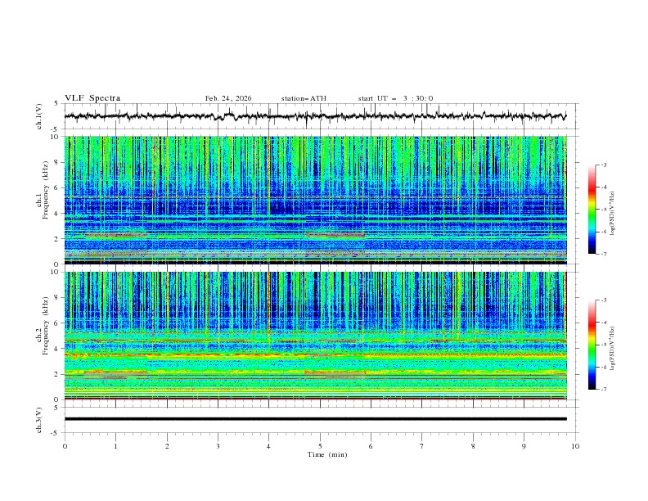Screen dimensions: 648x501
Task: Click time axis tick label "7"
Action: [x=422, y=446]
